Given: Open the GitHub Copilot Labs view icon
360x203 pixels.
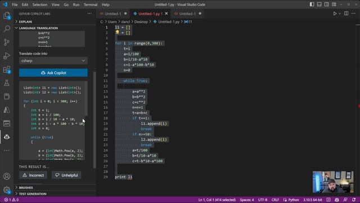Looking at the screenshot, I should (7, 137).
